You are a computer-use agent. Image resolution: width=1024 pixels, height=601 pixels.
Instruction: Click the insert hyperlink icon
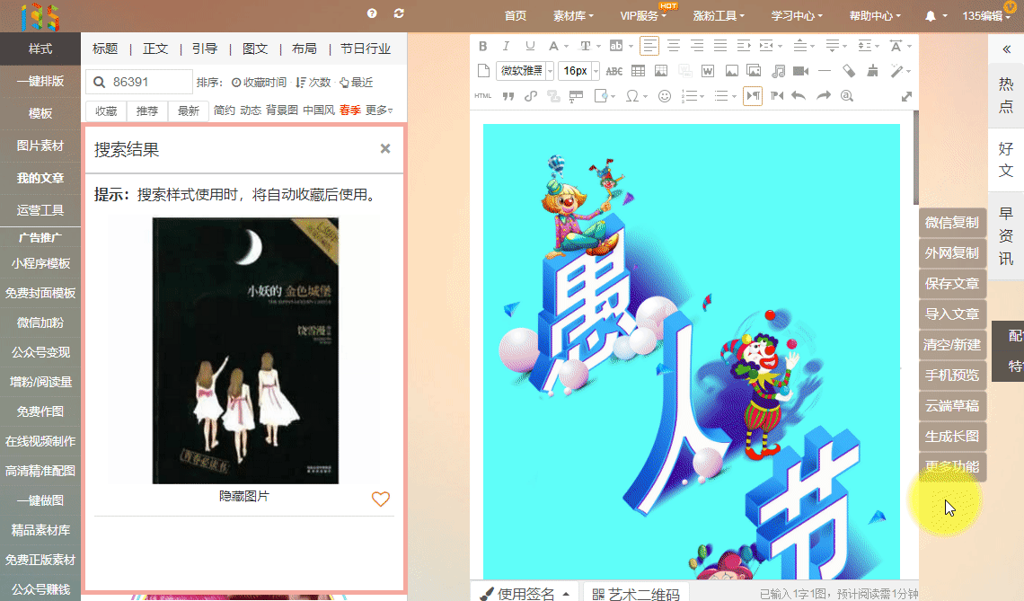[x=531, y=96]
